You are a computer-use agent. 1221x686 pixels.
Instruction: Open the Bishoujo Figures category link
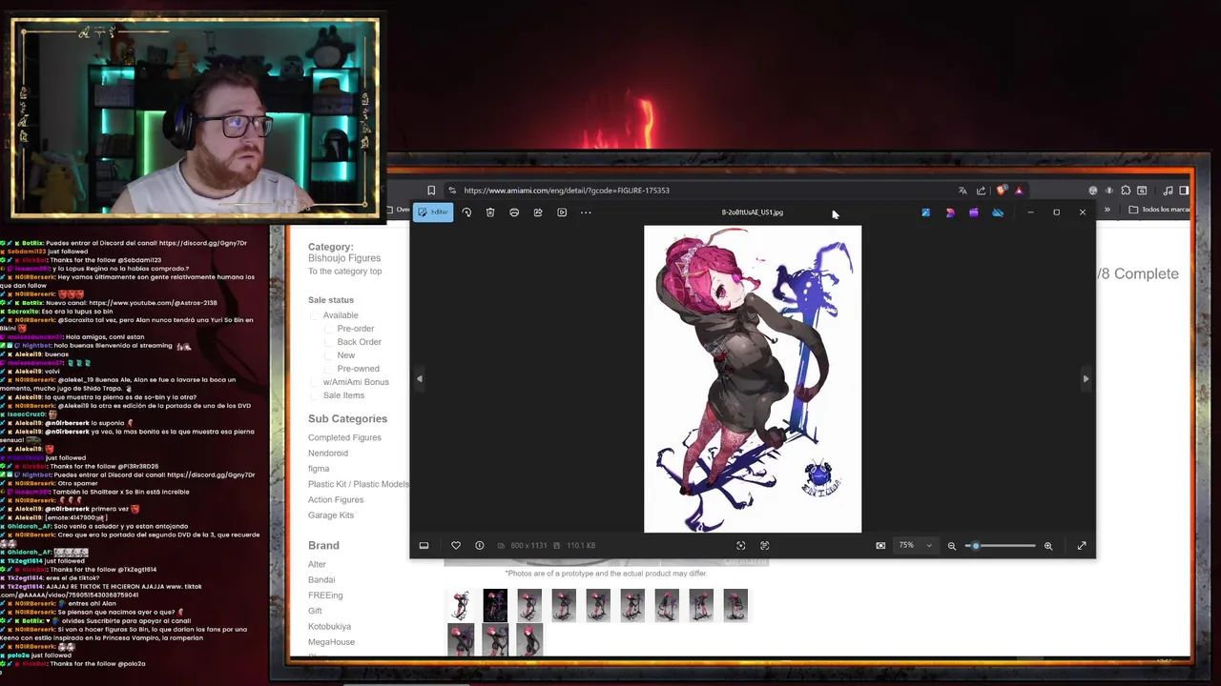coord(344,258)
